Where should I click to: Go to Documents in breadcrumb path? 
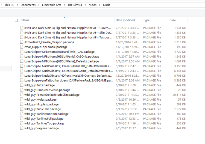[28, 5]
